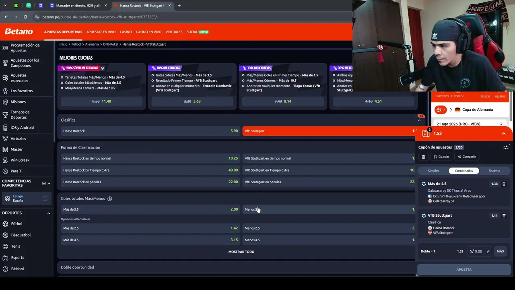This screenshot has width=515, height=290.
Task: Reload the page in browser
Action: (x=25, y=17)
